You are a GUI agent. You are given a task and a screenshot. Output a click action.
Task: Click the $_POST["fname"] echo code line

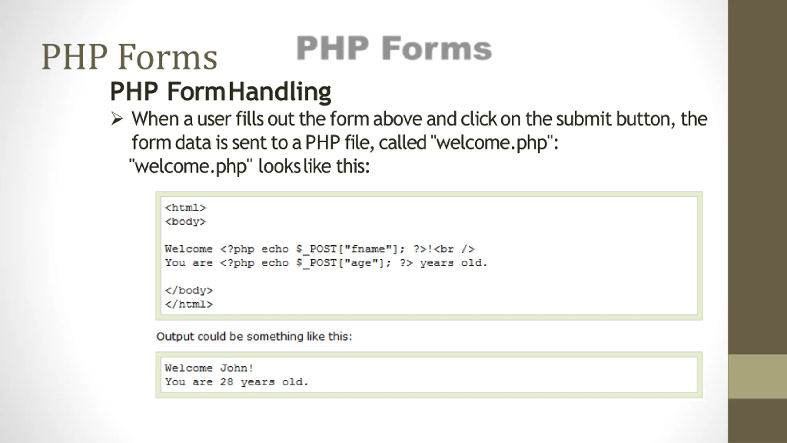click(320, 249)
